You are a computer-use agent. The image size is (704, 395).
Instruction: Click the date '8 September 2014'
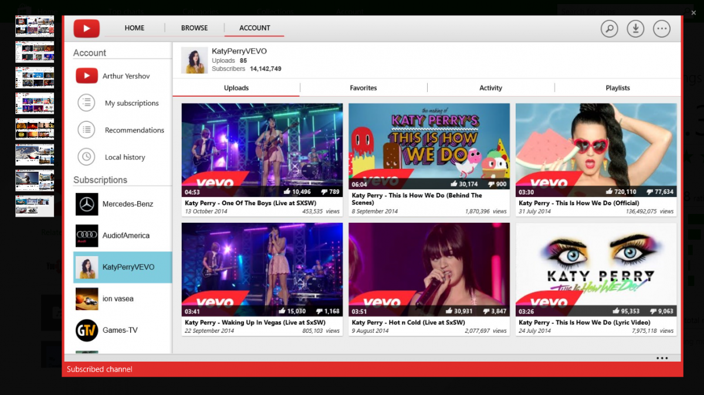tap(375, 212)
